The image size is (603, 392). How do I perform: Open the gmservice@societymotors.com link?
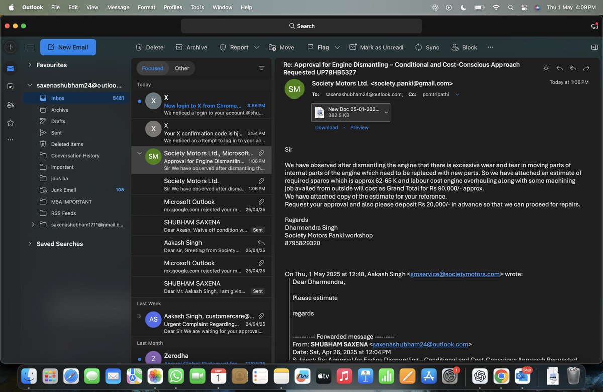coord(455,274)
